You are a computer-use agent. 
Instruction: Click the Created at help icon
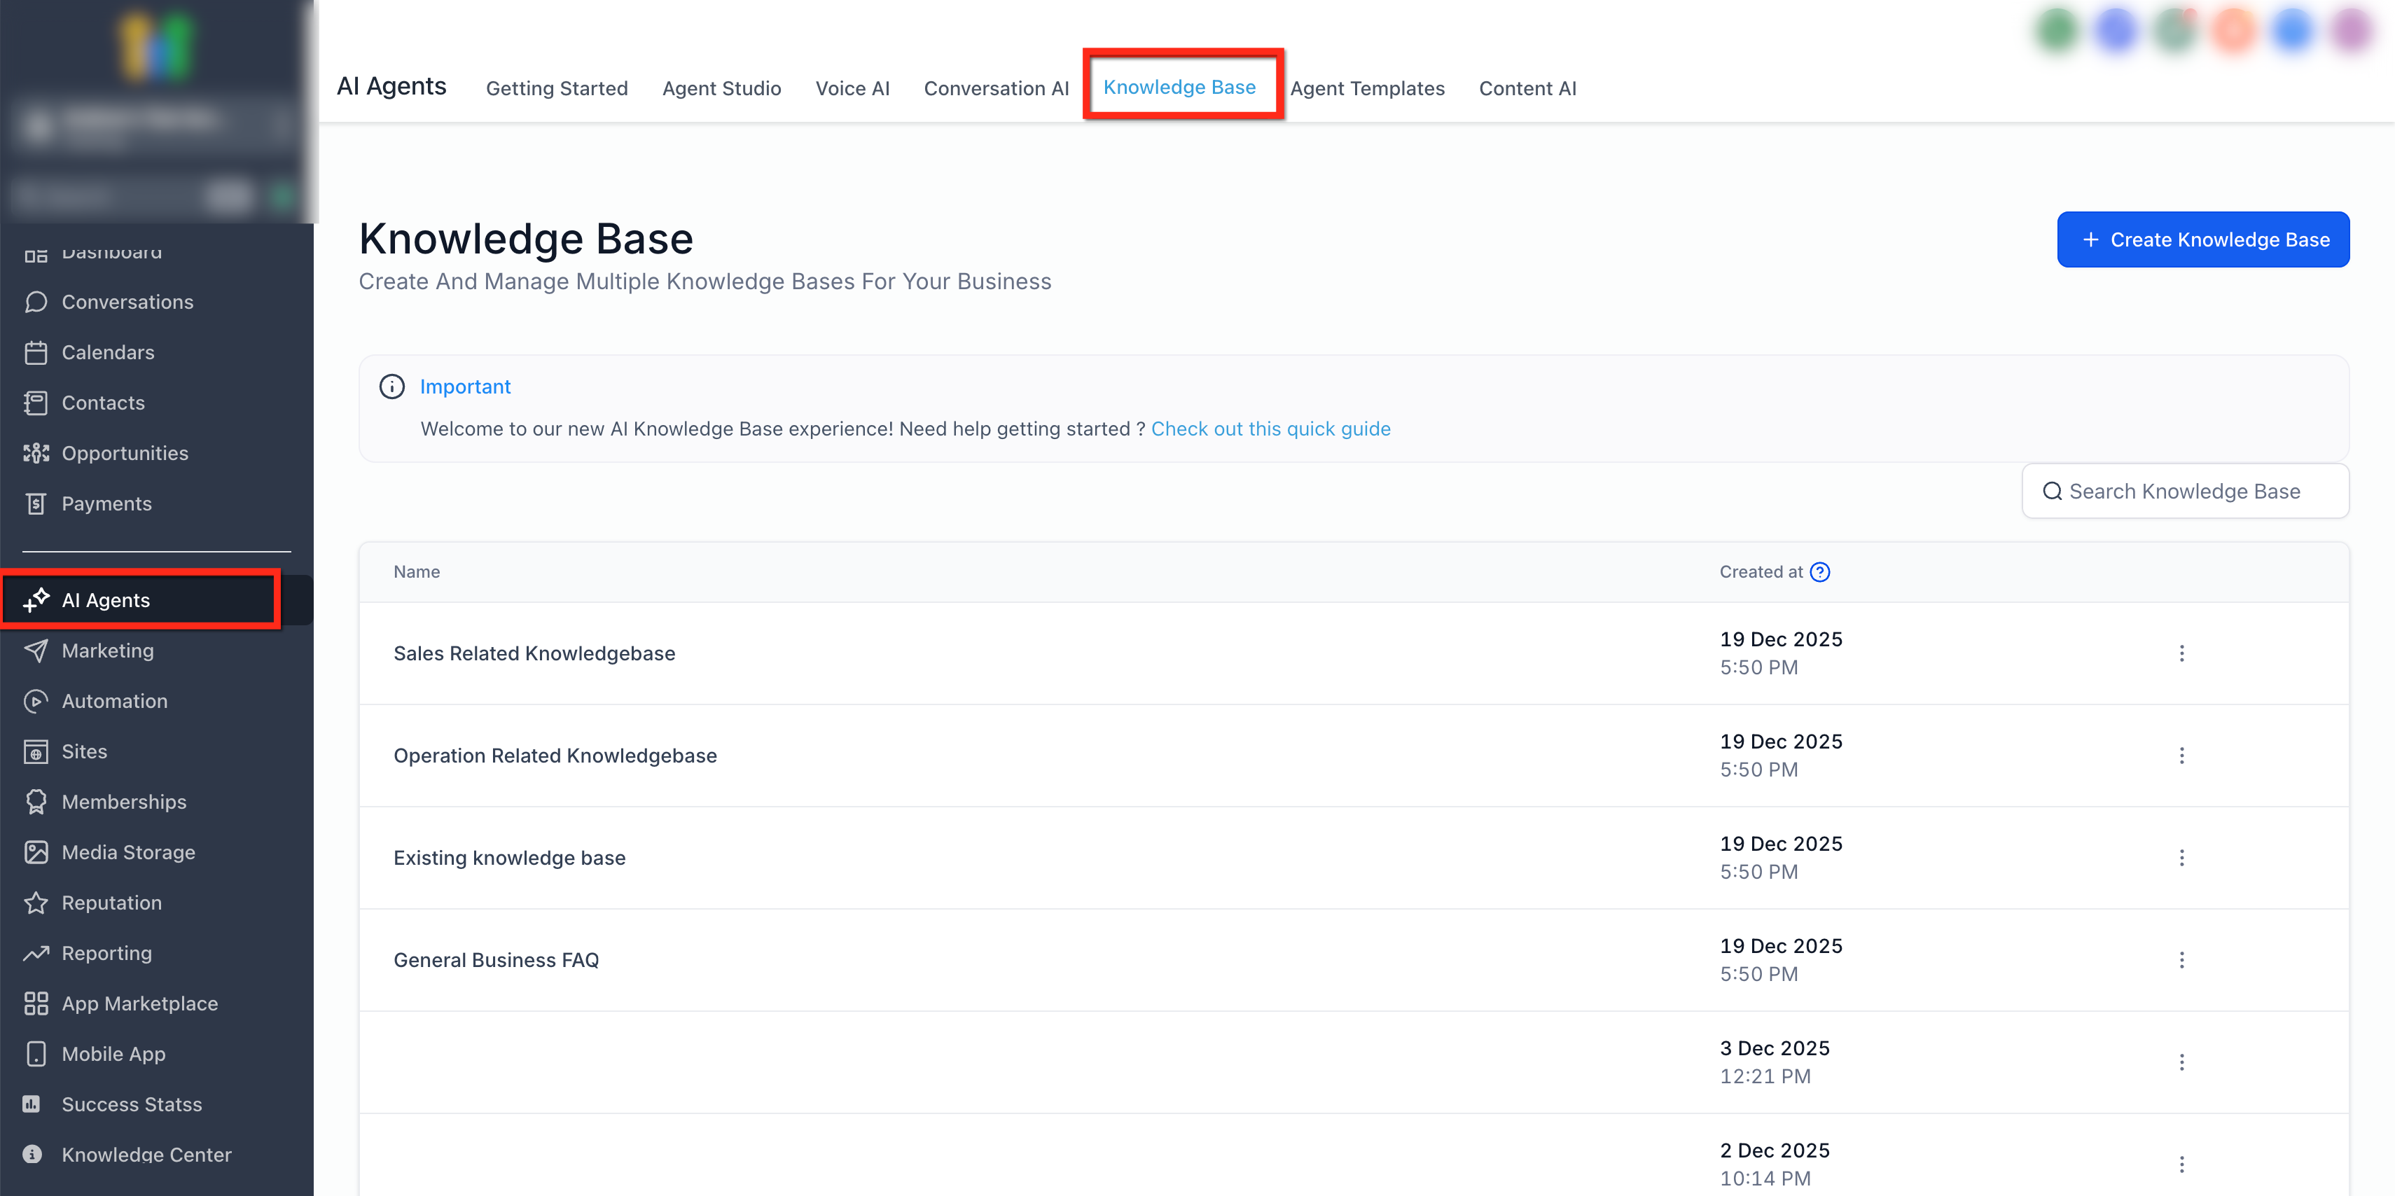[1819, 572]
